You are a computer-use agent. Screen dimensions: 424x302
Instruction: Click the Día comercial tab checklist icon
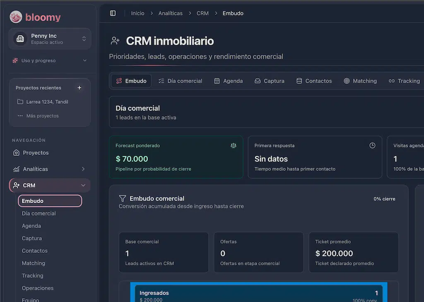161,81
